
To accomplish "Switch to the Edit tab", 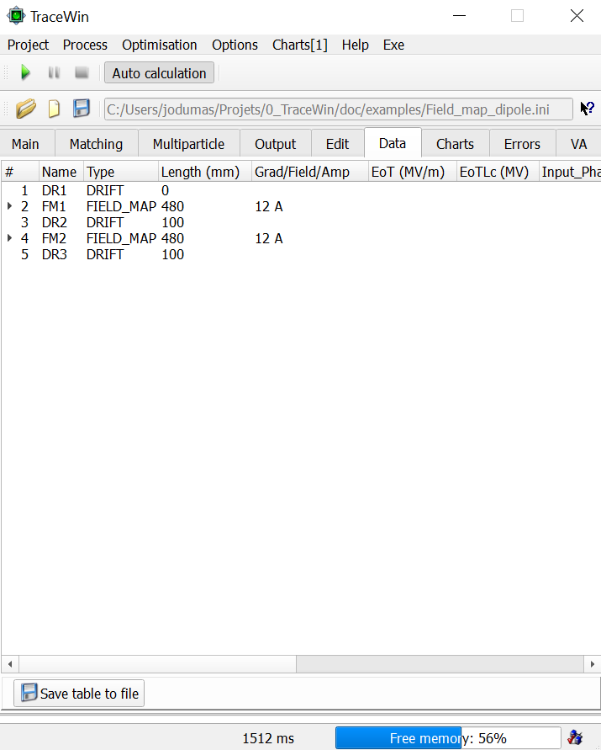I will pos(337,144).
